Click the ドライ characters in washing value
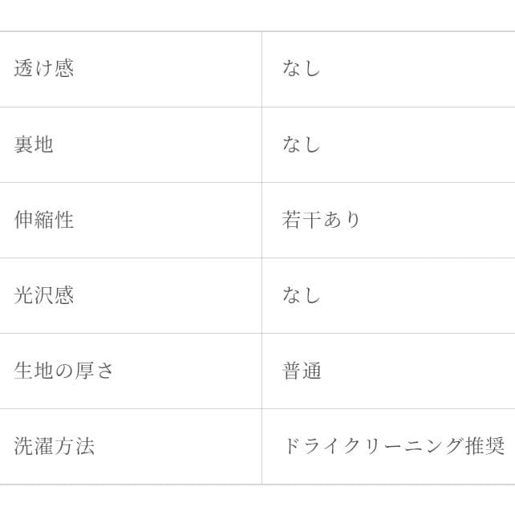The image size is (515, 515). (x=311, y=446)
